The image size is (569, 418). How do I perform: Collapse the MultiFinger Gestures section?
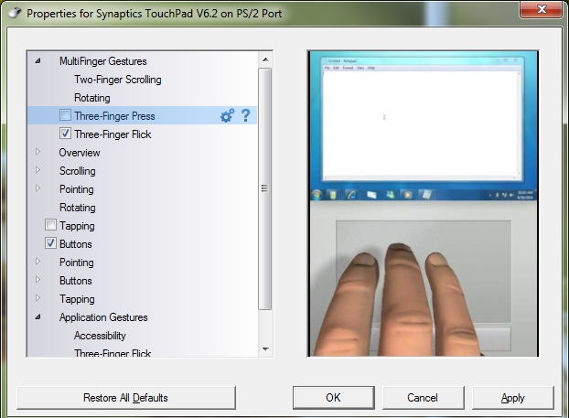[38, 61]
